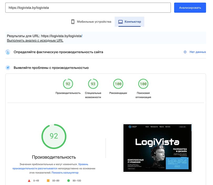The width and height of the screenshot is (213, 185).
Task: Click the Рекомендации label
Action: (x=118, y=93)
